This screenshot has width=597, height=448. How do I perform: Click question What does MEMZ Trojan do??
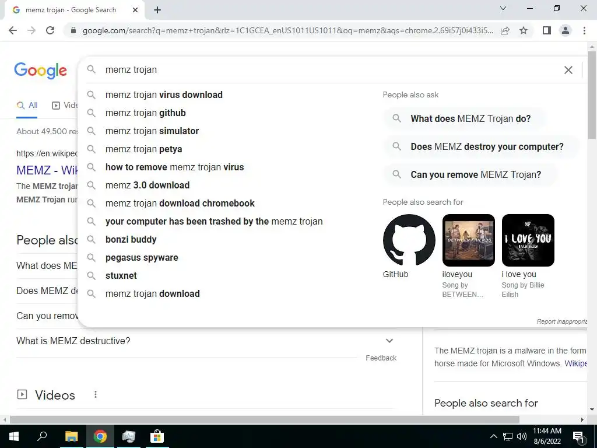[463, 118]
